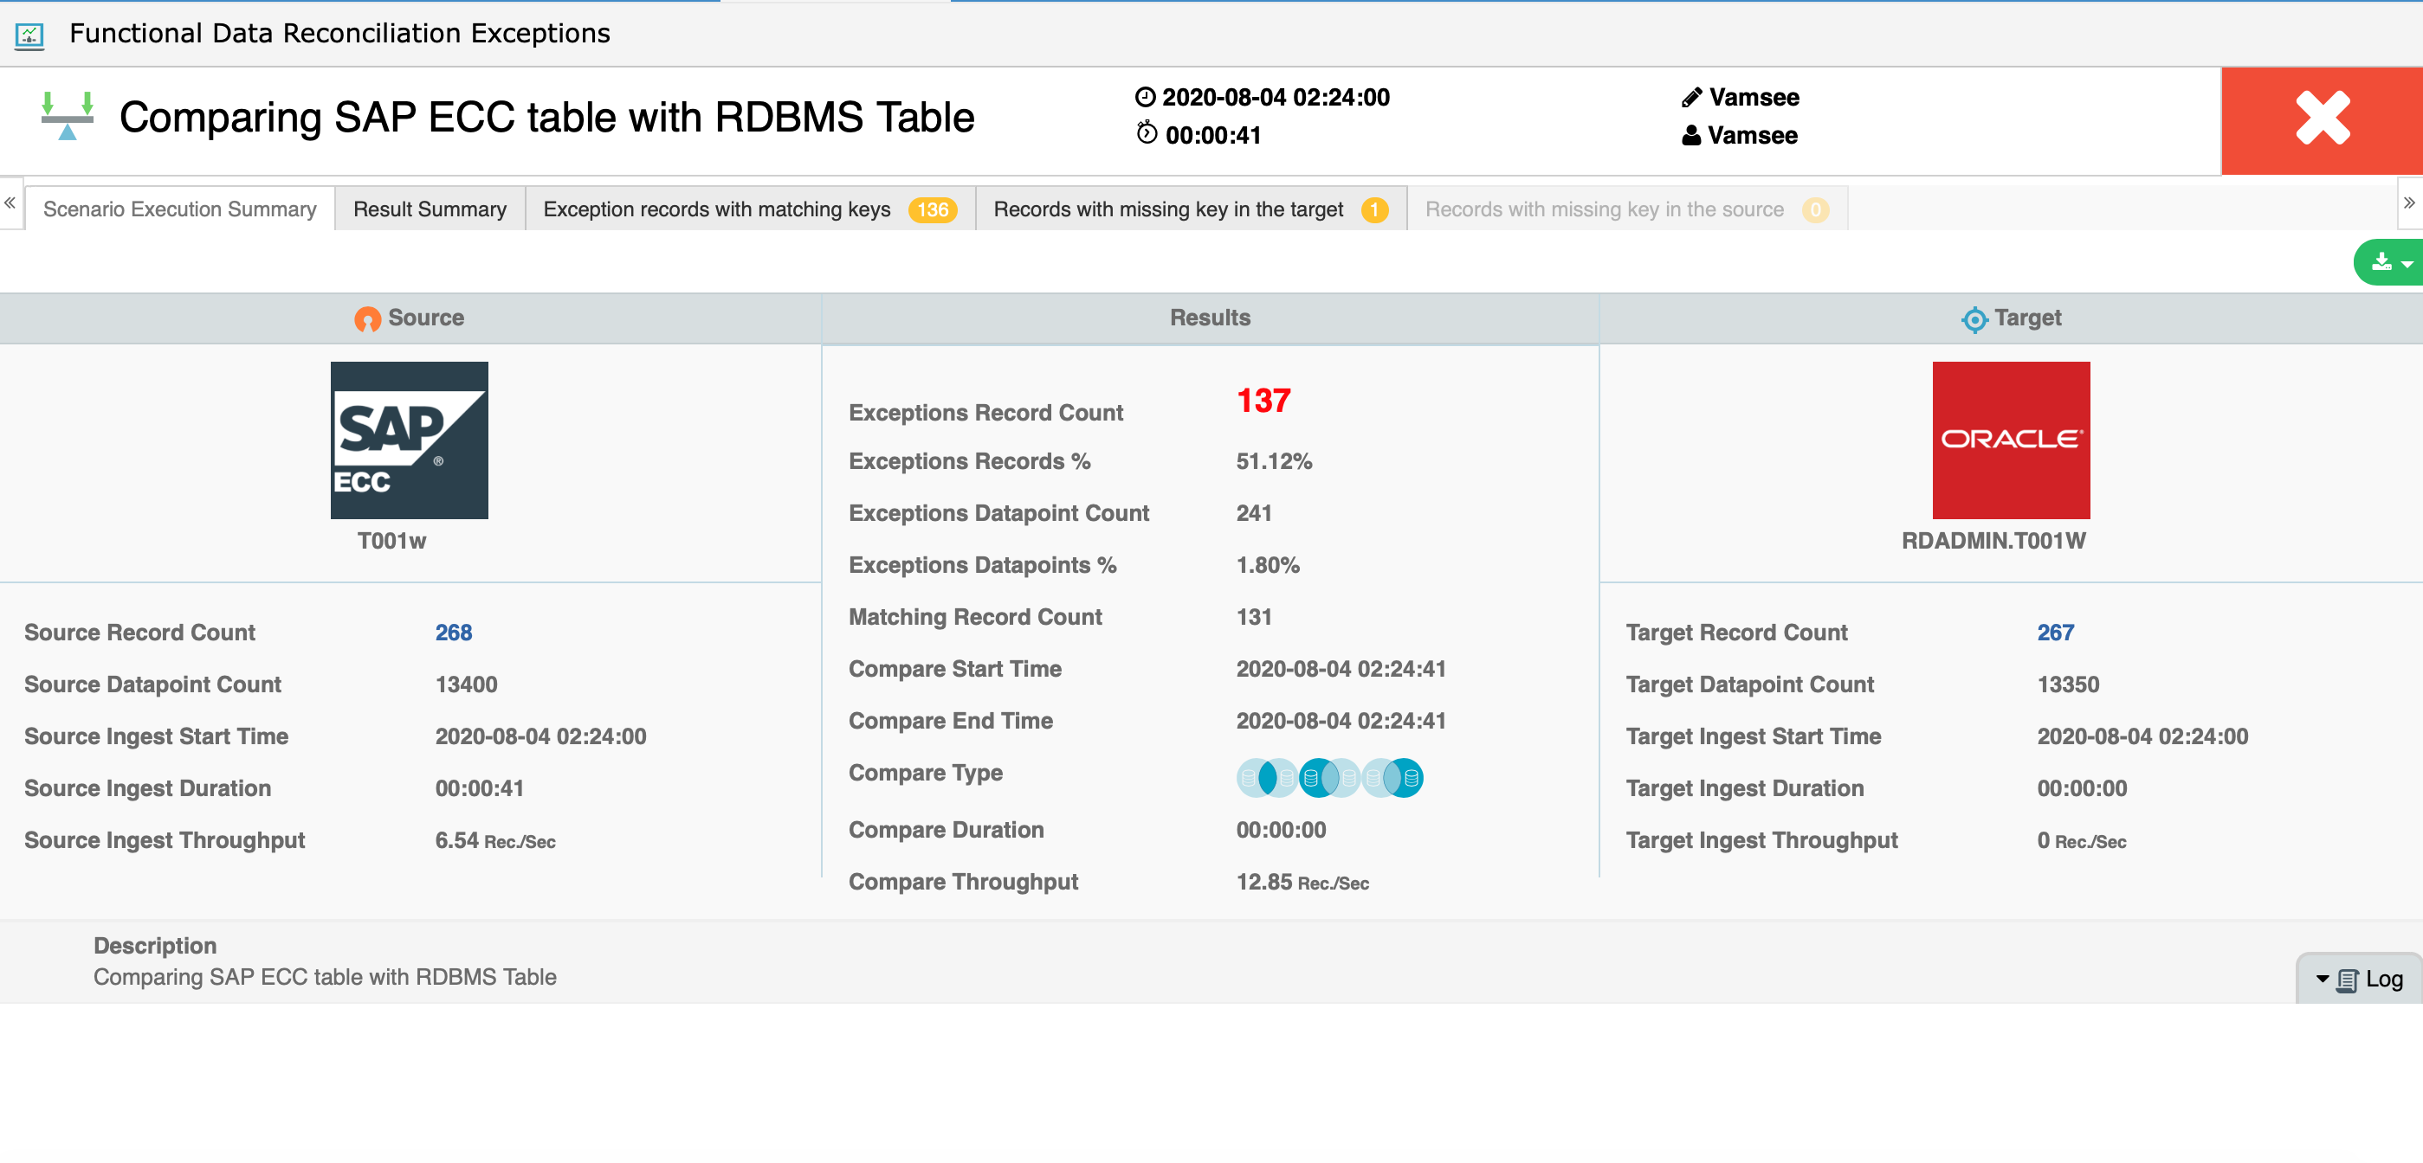Click the red X close button
The image size is (2423, 1163).
tap(2321, 119)
